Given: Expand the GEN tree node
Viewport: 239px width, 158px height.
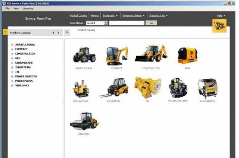Looking at the screenshot, I should (12, 58).
